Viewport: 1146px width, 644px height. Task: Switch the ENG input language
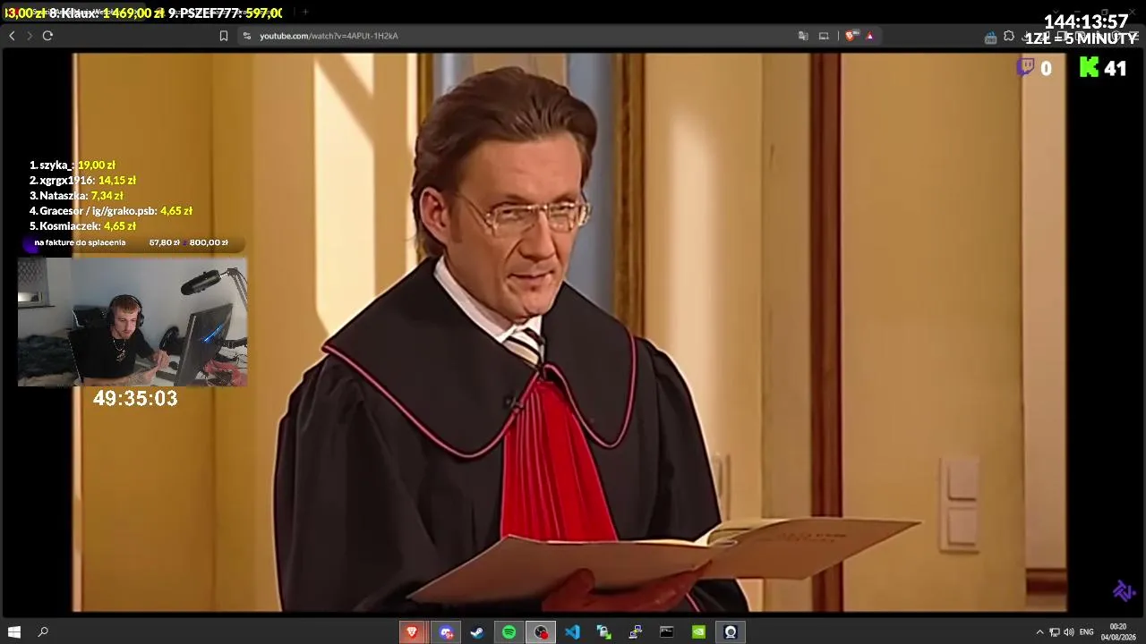(1086, 632)
